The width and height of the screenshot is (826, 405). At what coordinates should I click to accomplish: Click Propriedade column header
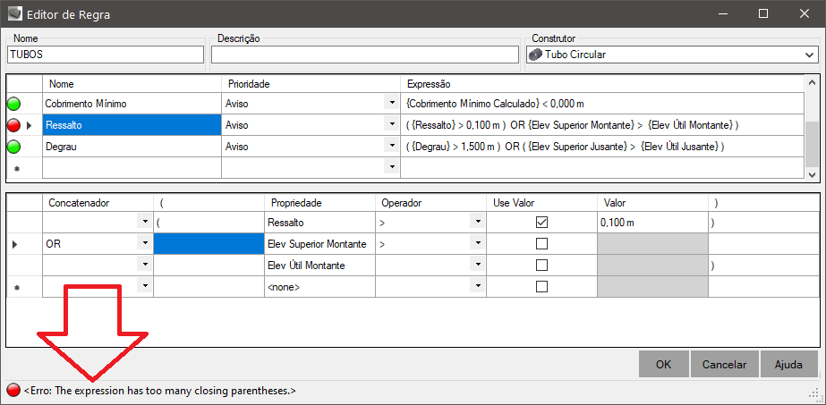click(x=319, y=202)
